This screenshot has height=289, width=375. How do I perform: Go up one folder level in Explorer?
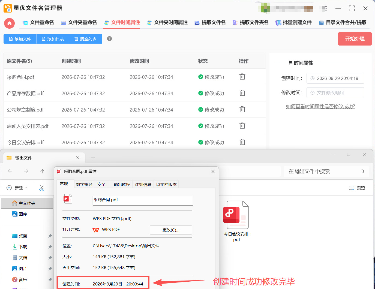42,171
